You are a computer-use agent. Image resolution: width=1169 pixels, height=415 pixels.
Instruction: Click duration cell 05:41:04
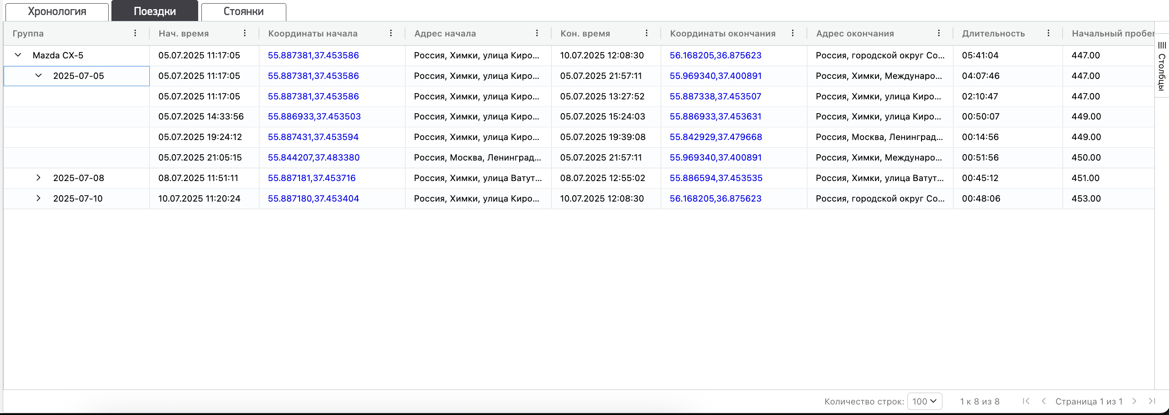pos(1008,55)
